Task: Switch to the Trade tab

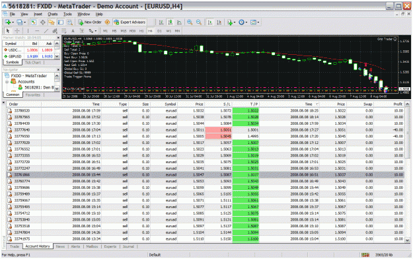Action: (x=15, y=246)
